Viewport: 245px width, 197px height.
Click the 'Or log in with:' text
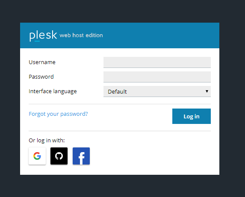[47, 141]
